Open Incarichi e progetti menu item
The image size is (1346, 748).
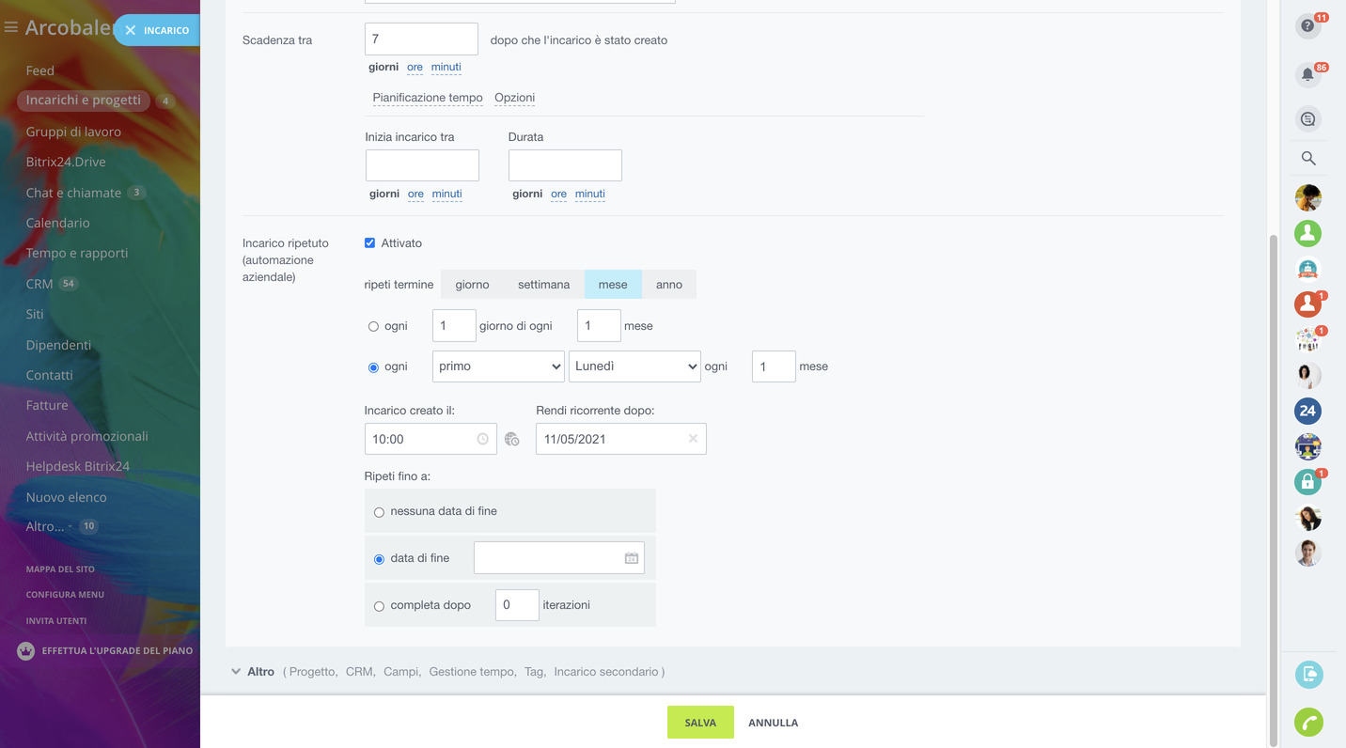[84, 101]
